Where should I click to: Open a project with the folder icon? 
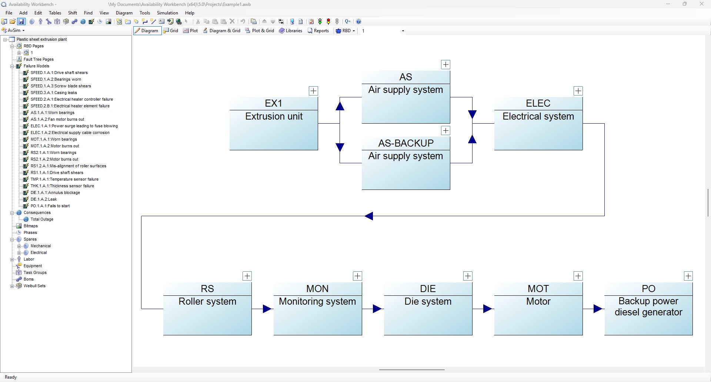pyautogui.click(x=13, y=21)
